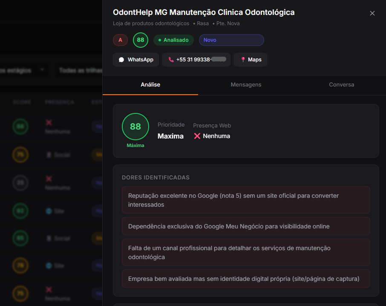Select the Google Meu Negócio dependency card
Viewport: 386px width, 306px height.
[246, 226]
